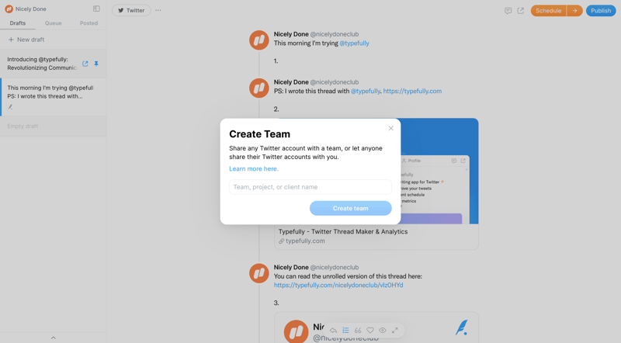This screenshot has width=621, height=343.
Task: Open the unrolled thread URL link
Action: click(x=338, y=285)
